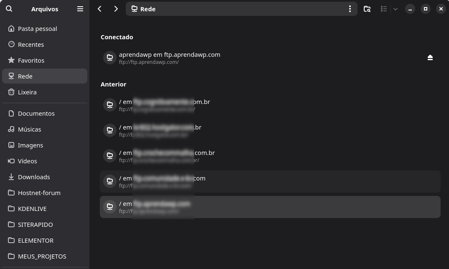The height and width of the screenshot is (269, 449).
Task: Open the connected aprendawp FTP server
Action: (169, 58)
